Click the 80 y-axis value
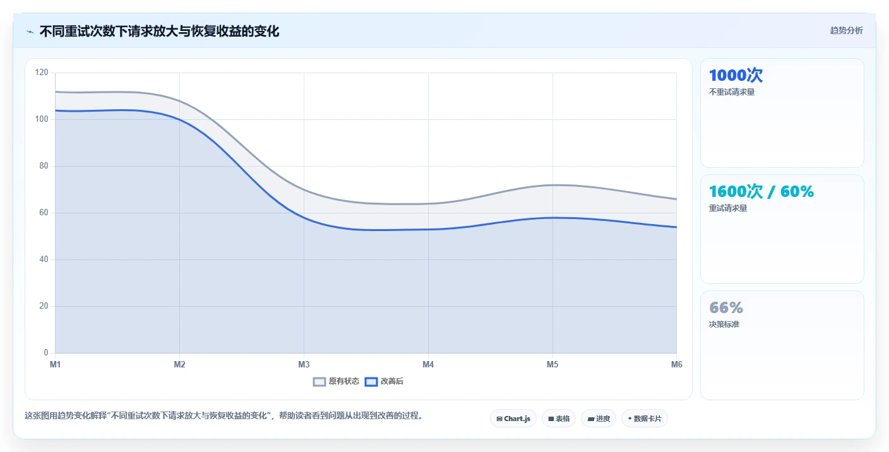The image size is (889, 452). 44,166
